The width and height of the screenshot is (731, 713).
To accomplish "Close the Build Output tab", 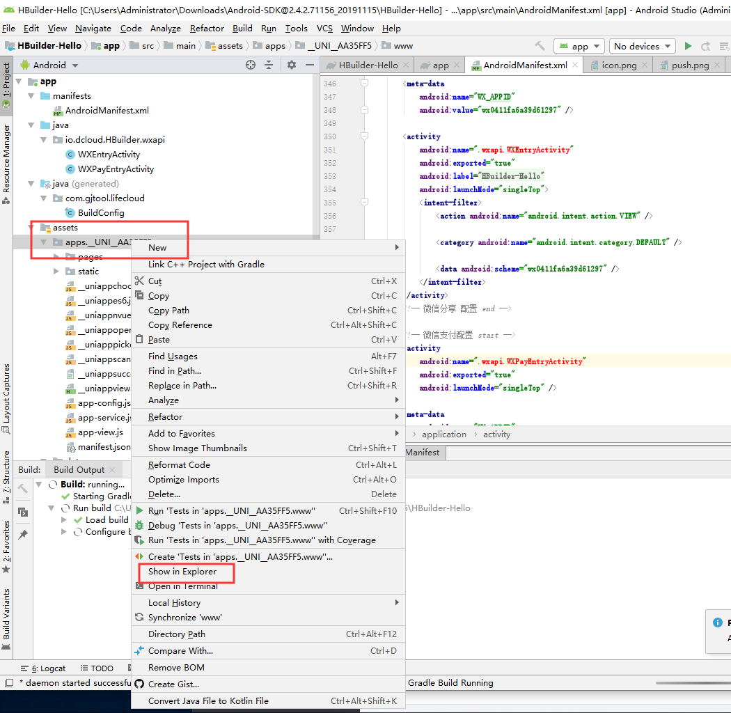I will pos(112,469).
